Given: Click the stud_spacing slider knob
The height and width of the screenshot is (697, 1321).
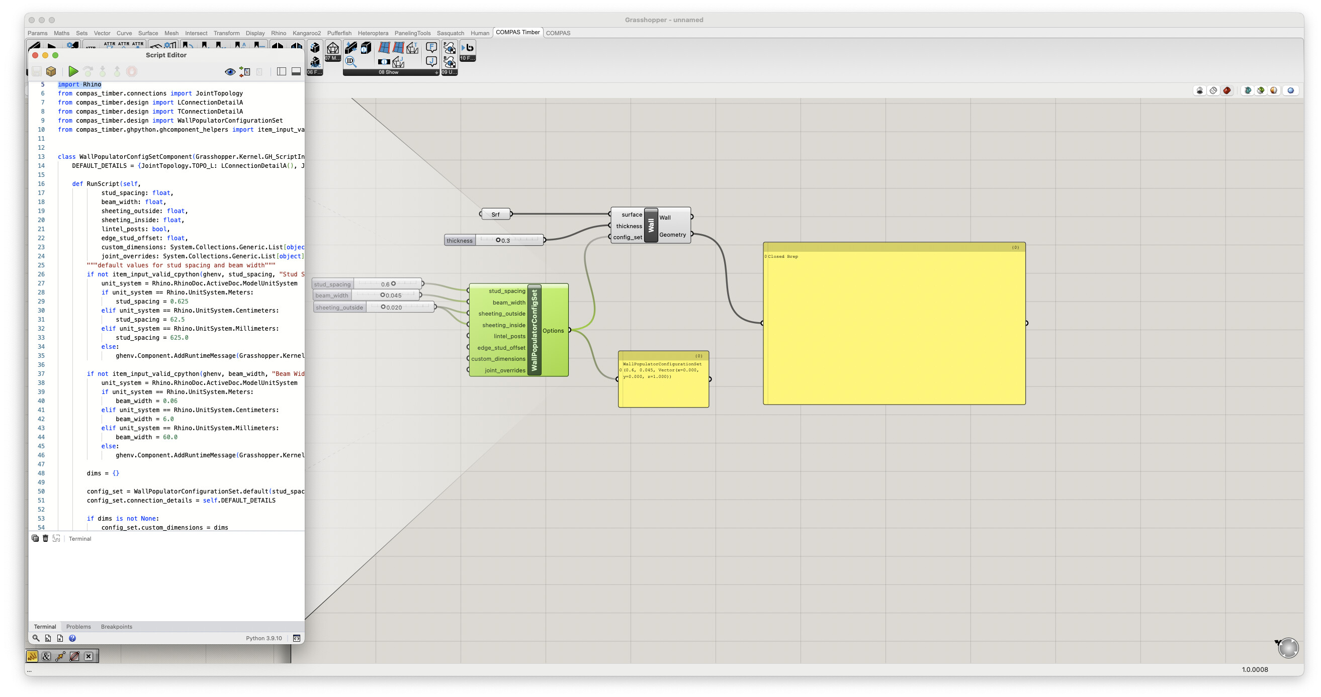Looking at the screenshot, I should pyautogui.click(x=393, y=283).
